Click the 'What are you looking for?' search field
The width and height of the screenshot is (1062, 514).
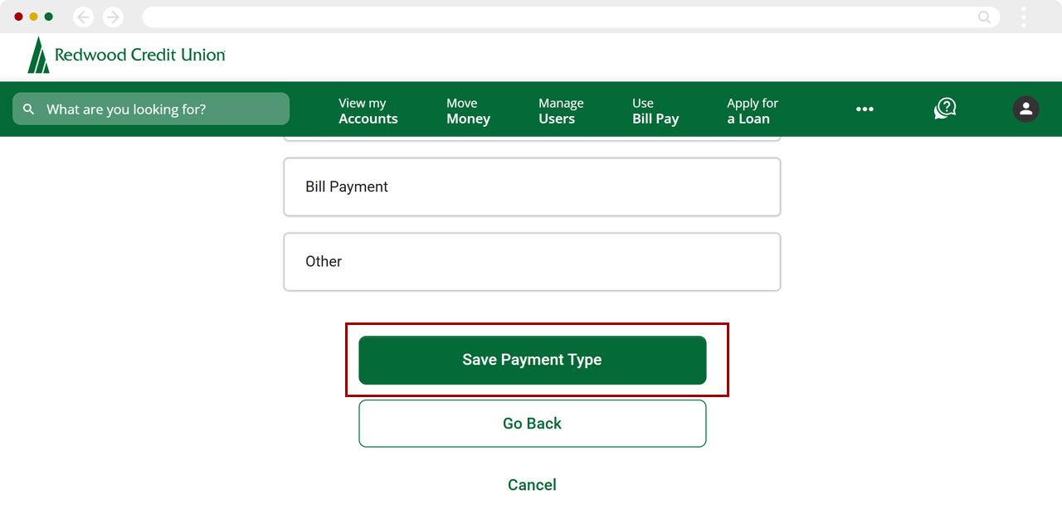pos(162,109)
